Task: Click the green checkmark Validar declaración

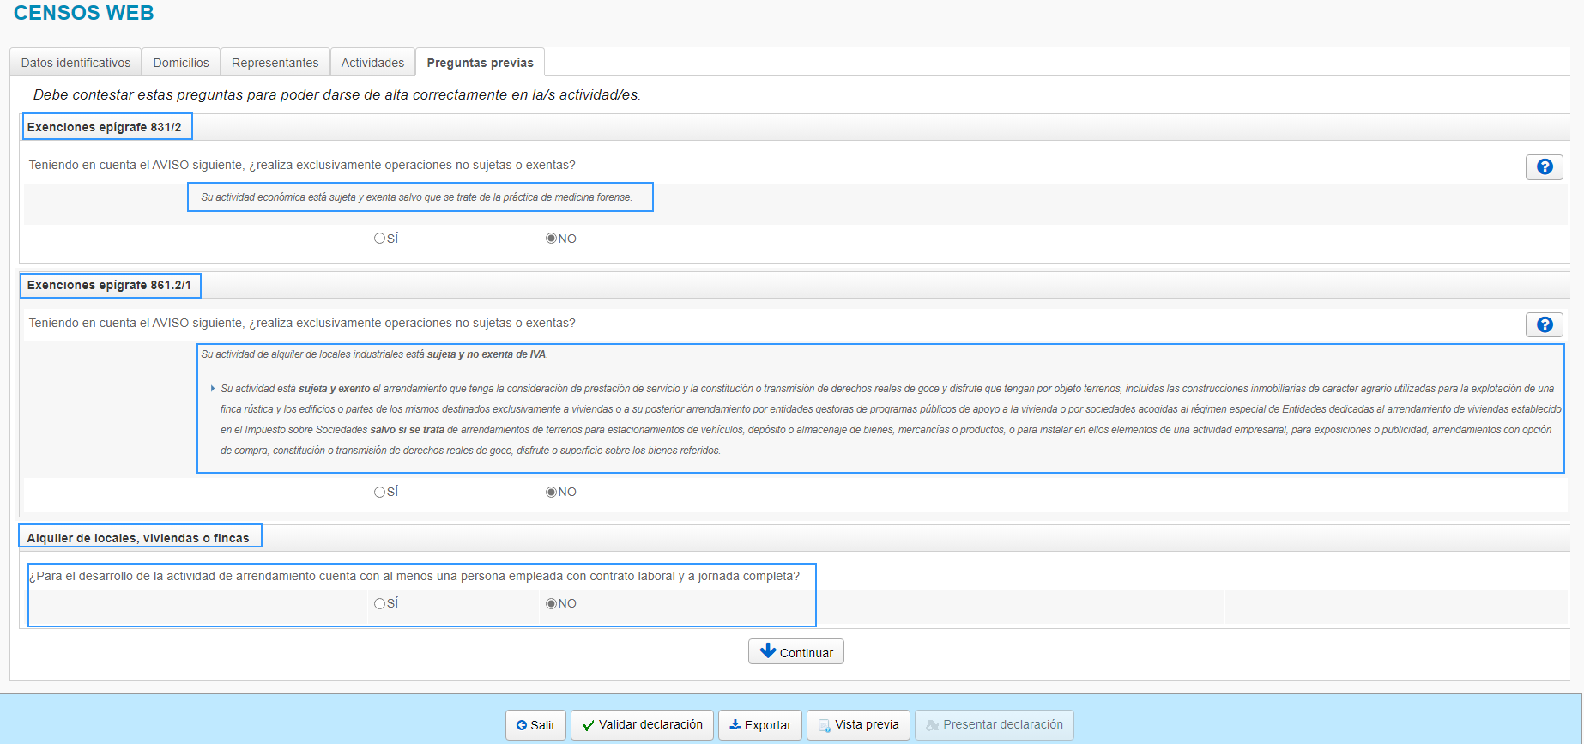Action: [x=588, y=725]
